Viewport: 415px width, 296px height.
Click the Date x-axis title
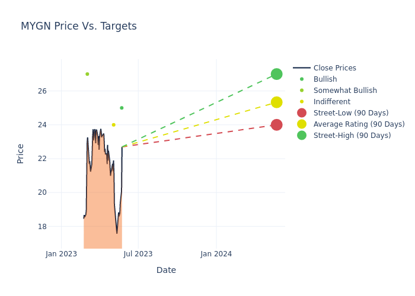click(x=166, y=270)
